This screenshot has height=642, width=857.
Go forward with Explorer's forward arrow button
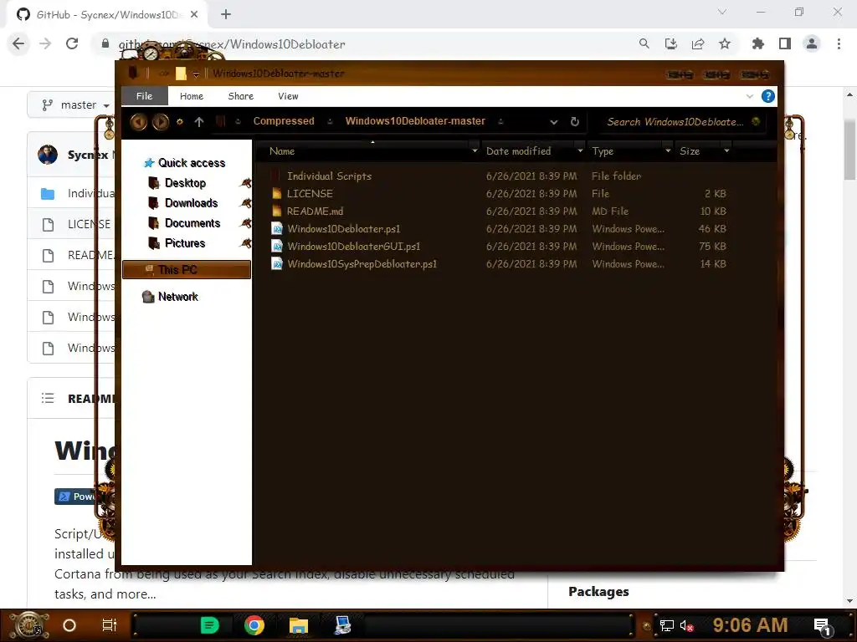click(160, 122)
